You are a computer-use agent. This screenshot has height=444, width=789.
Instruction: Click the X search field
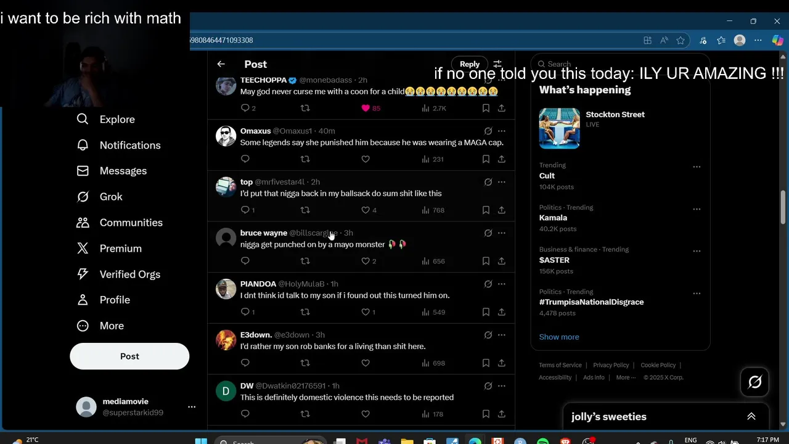620,64
